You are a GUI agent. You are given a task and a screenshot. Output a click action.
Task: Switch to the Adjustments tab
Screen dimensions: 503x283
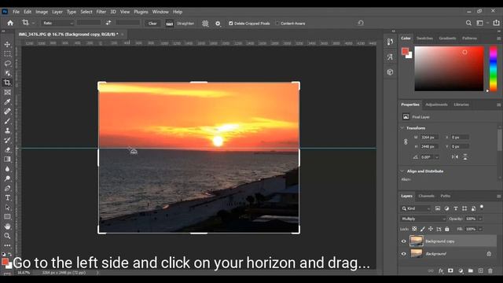[436, 105]
